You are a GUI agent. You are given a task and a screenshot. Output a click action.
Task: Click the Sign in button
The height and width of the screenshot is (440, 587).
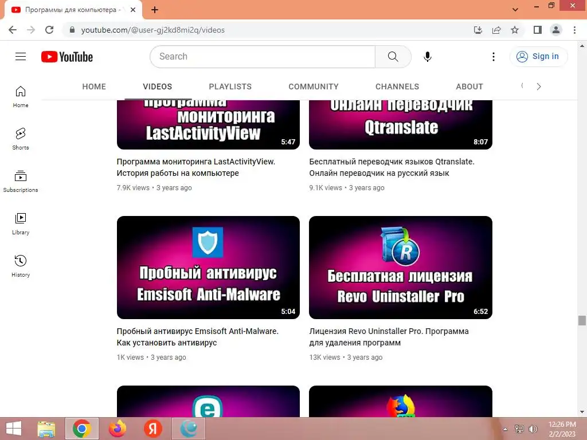click(538, 57)
